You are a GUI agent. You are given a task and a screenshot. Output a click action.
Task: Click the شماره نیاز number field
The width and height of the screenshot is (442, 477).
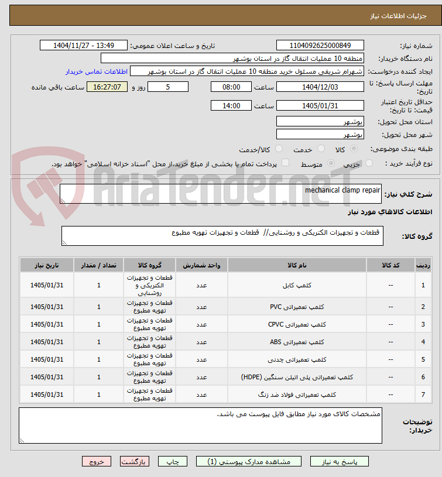click(320, 45)
